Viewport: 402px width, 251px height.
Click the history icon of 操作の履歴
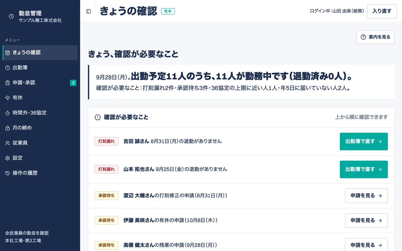[8, 173]
